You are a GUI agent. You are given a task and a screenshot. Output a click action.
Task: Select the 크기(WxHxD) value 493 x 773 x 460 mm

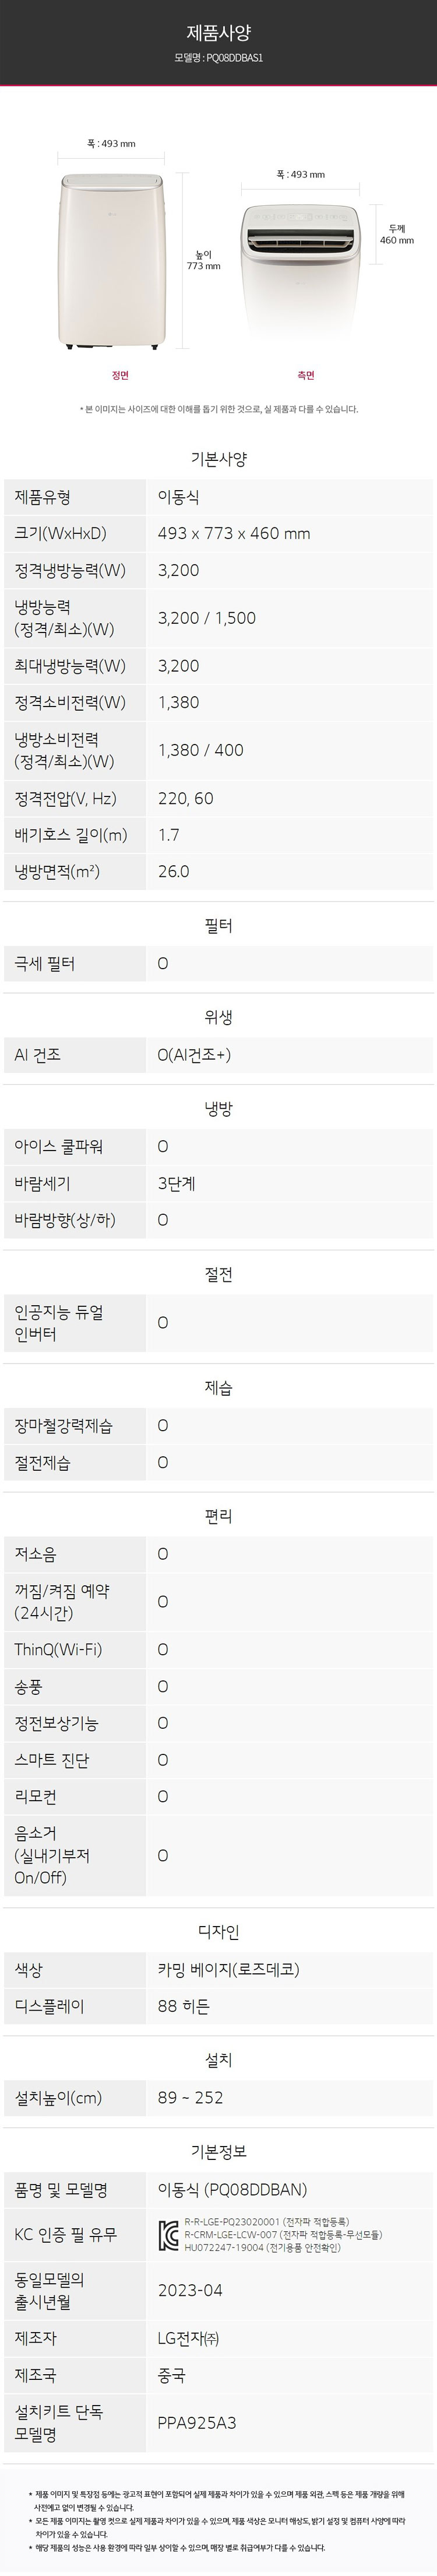(x=234, y=533)
